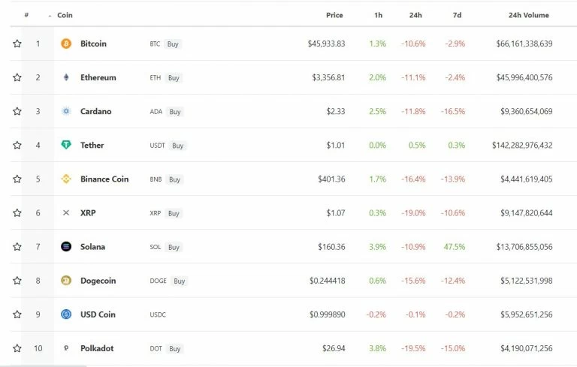Sort table by Coin column header

(65, 15)
